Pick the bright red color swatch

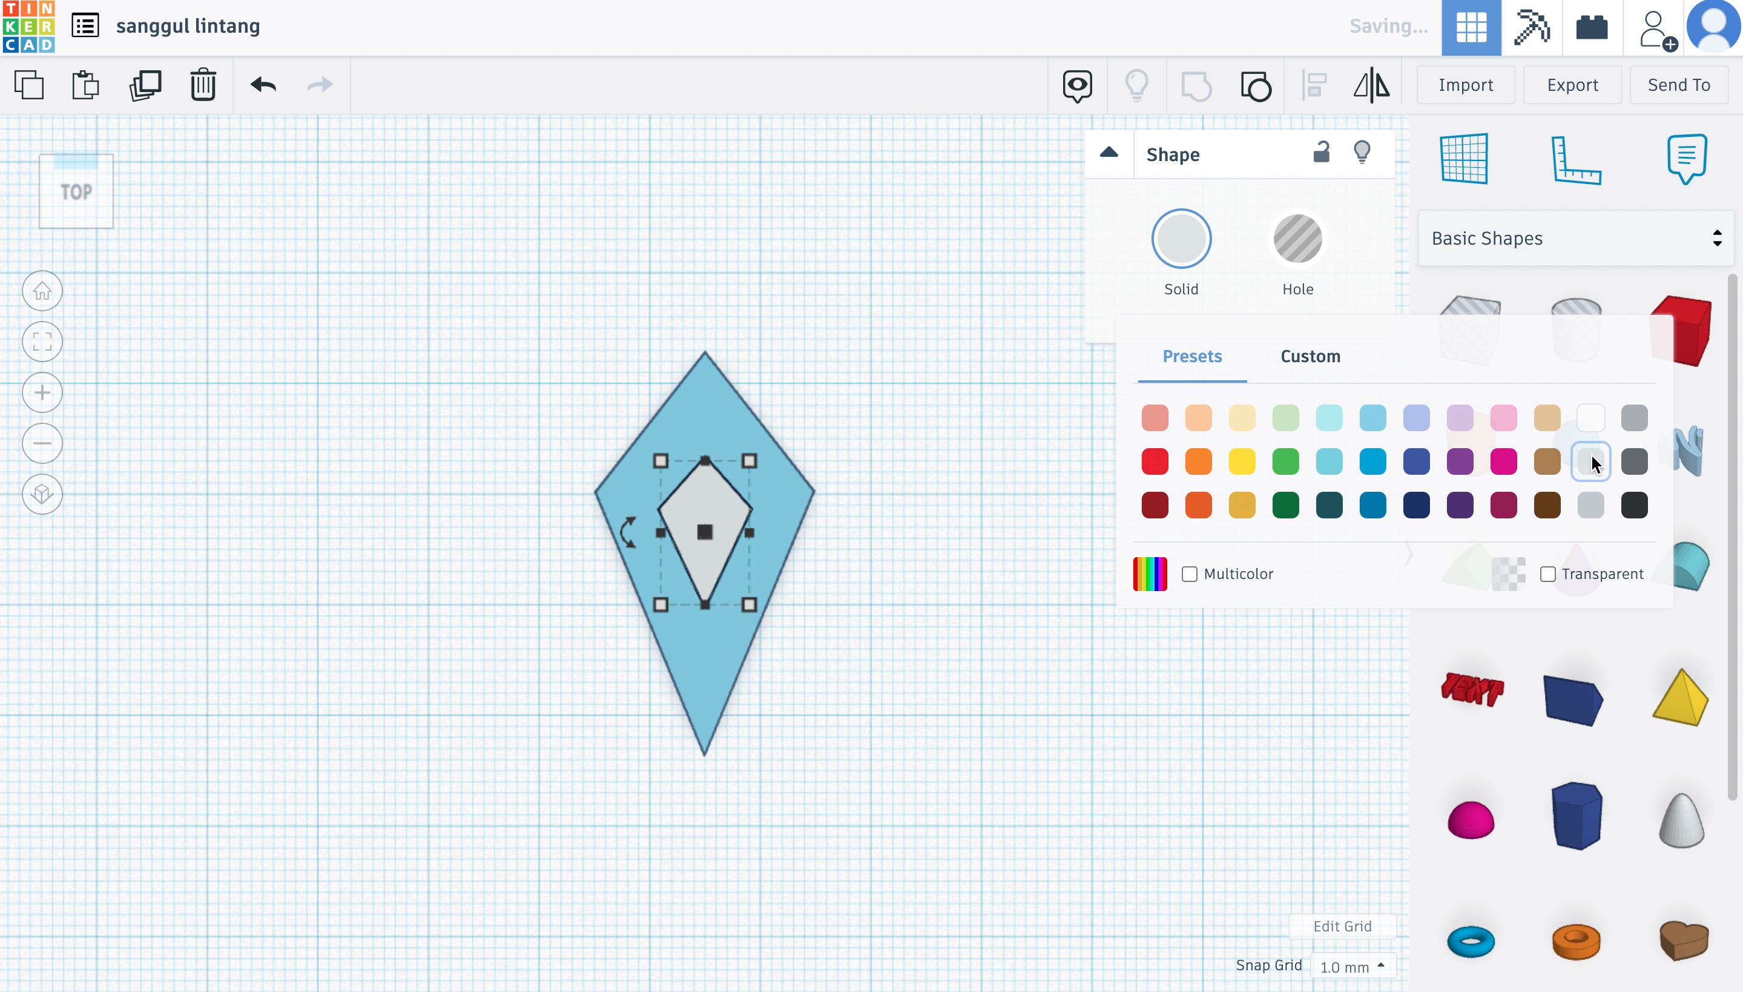[1155, 461]
